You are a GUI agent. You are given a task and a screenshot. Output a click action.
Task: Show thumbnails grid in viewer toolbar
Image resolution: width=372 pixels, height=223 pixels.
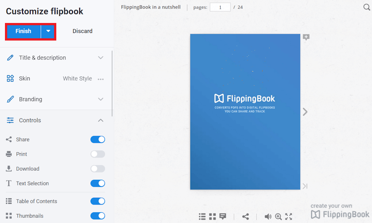click(x=213, y=217)
